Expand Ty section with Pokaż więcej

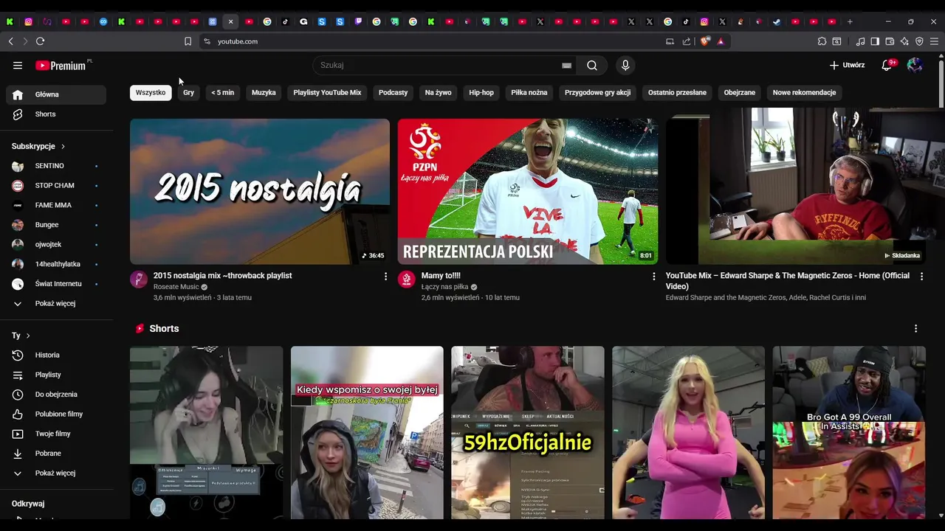pos(56,473)
